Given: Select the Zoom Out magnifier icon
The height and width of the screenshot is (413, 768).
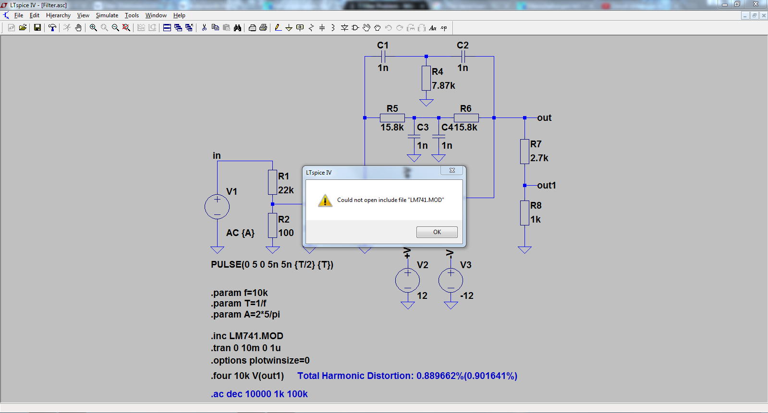Looking at the screenshot, I should (115, 28).
